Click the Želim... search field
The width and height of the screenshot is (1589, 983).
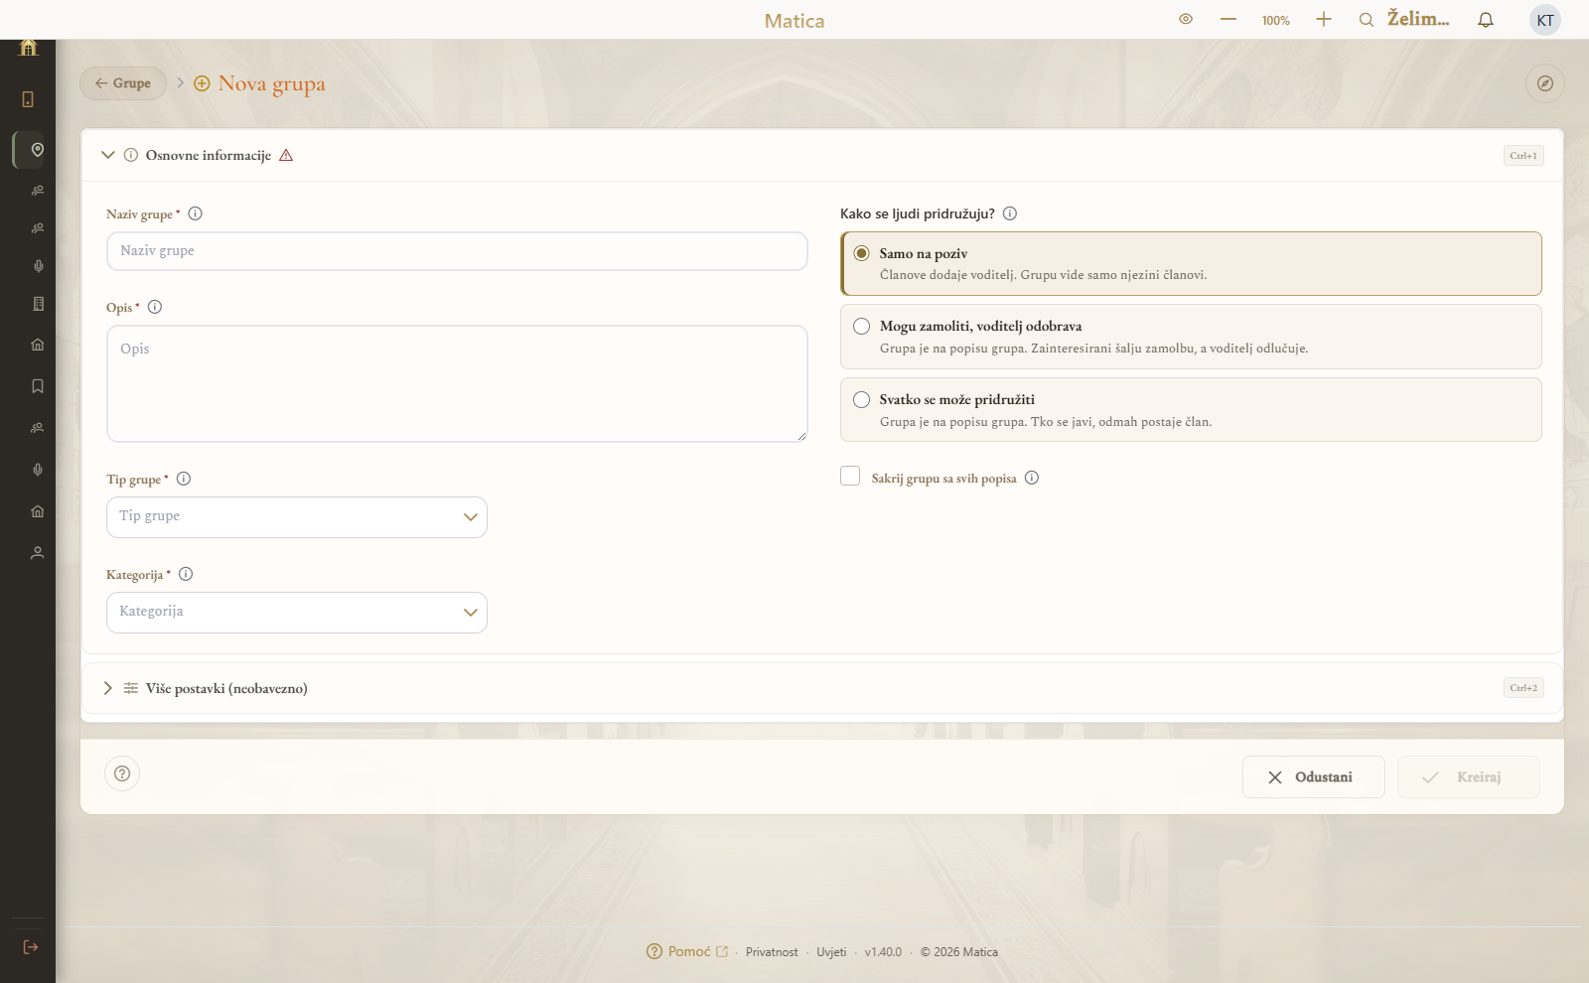click(1418, 19)
